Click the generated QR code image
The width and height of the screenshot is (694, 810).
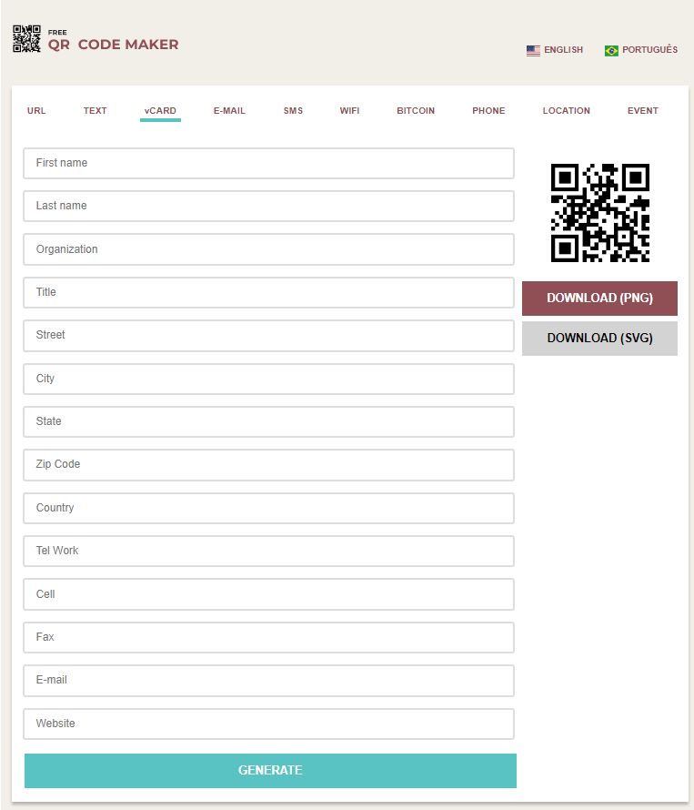click(x=599, y=213)
